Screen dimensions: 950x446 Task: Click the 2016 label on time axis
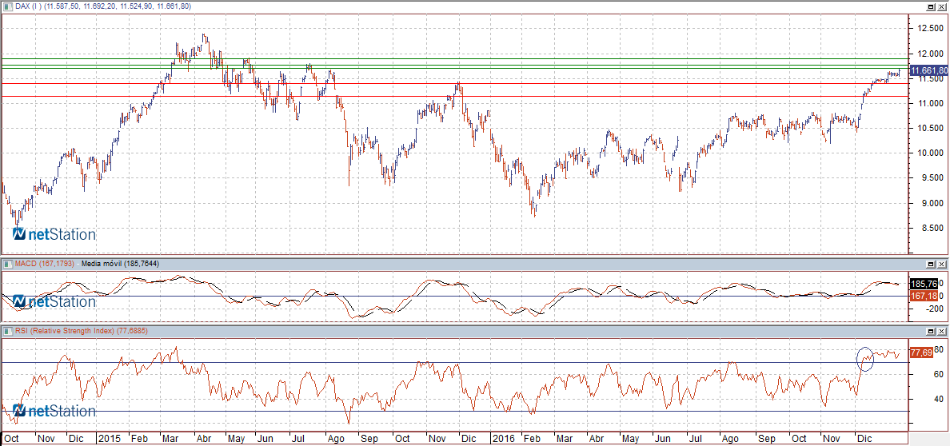coord(502,439)
